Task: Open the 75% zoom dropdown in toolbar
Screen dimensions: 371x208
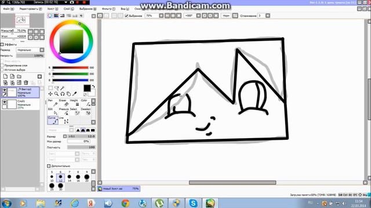Action: [x=161, y=16]
